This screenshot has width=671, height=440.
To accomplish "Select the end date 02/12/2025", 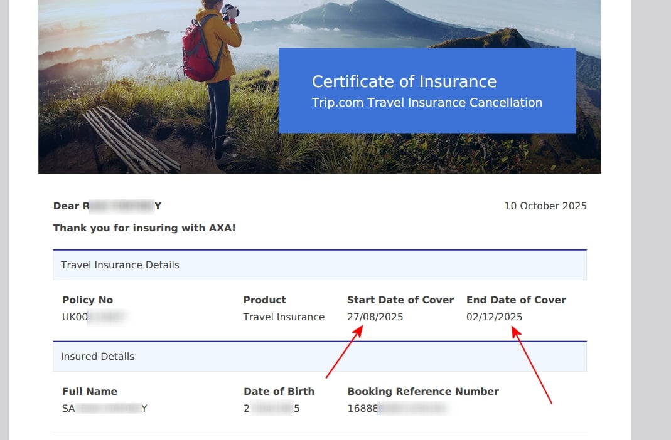I will [x=494, y=317].
